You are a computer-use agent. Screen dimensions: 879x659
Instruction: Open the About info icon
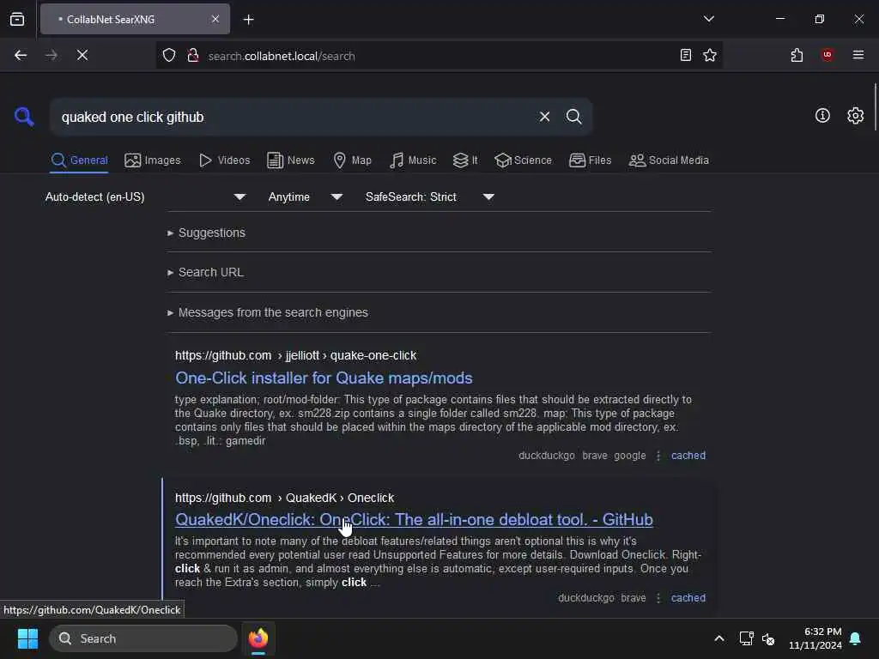pos(822,116)
